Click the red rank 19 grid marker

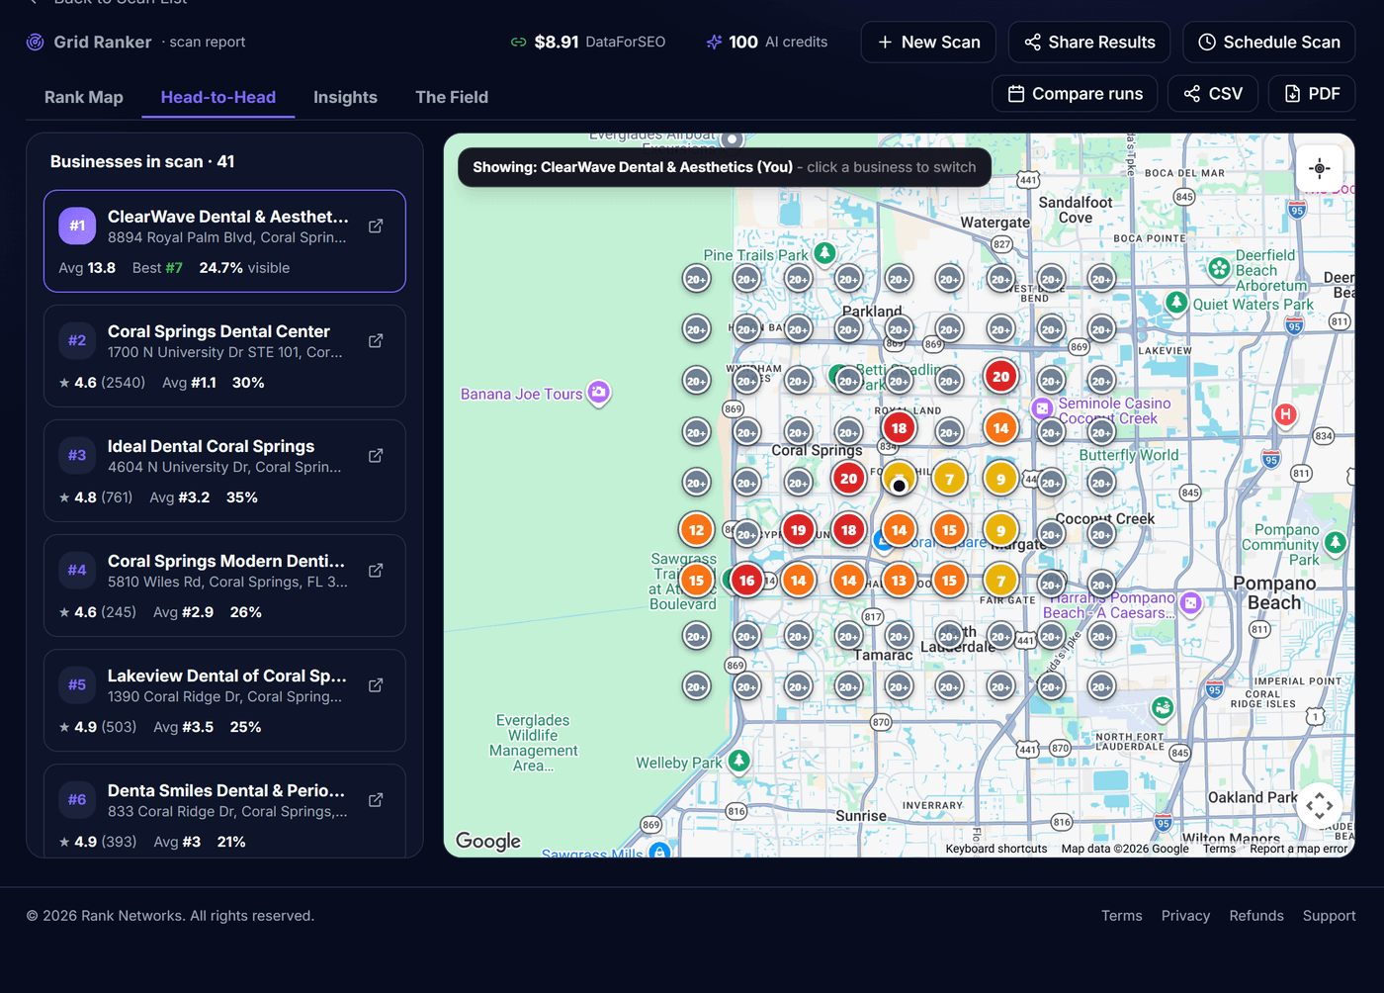click(x=798, y=530)
